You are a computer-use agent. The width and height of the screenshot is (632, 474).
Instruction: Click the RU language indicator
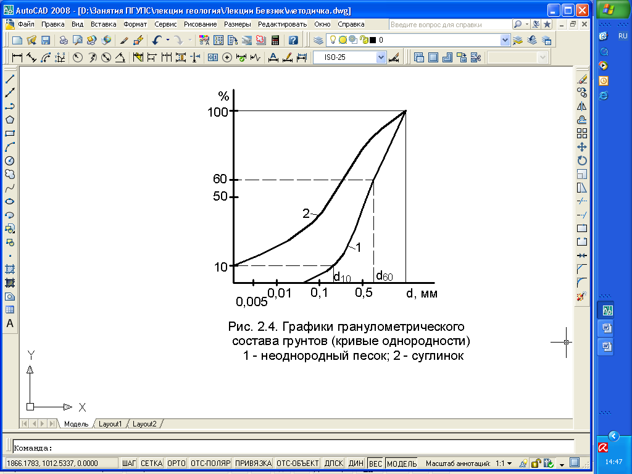coord(623,36)
